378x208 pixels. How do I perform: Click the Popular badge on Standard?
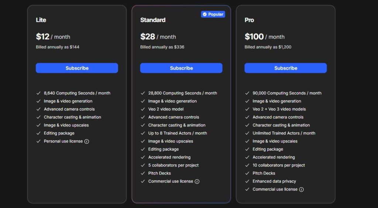tap(213, 14)
